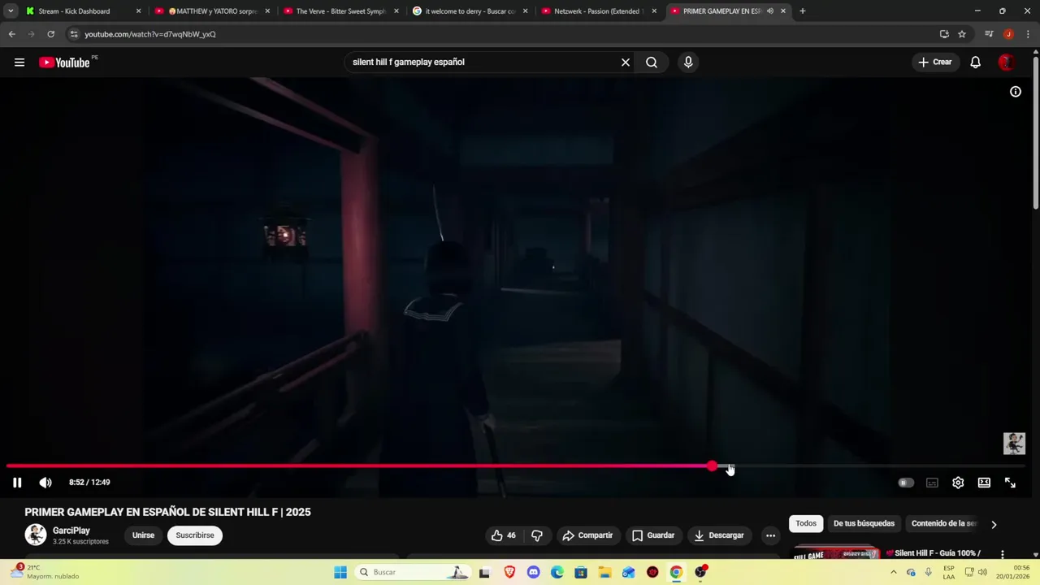Dislike the video with thumbs down
Screen dimensions: 1040x585
coord(537,535)
